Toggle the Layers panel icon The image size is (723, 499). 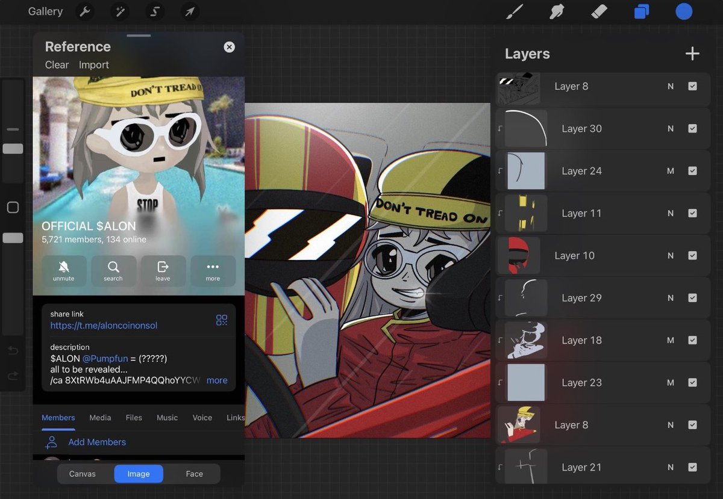pos(642,11)
